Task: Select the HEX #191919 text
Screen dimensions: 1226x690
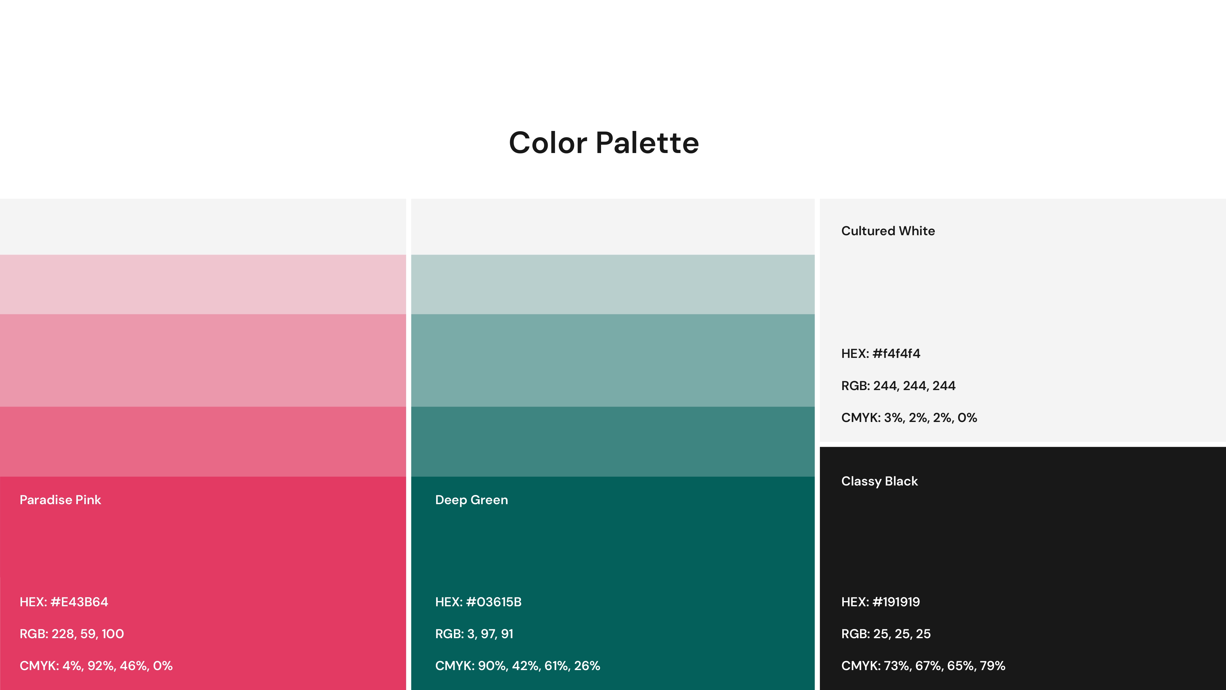Action: 881,602
